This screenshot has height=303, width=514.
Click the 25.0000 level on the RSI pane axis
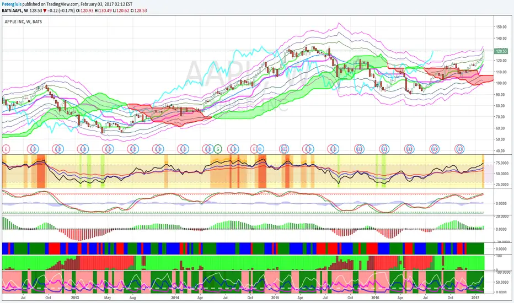click(x=502, y=185)
